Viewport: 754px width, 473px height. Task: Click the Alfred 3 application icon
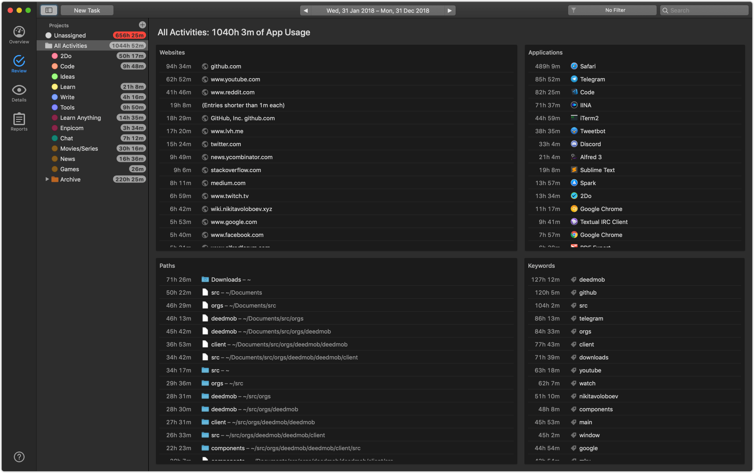[x=574, y=157]
